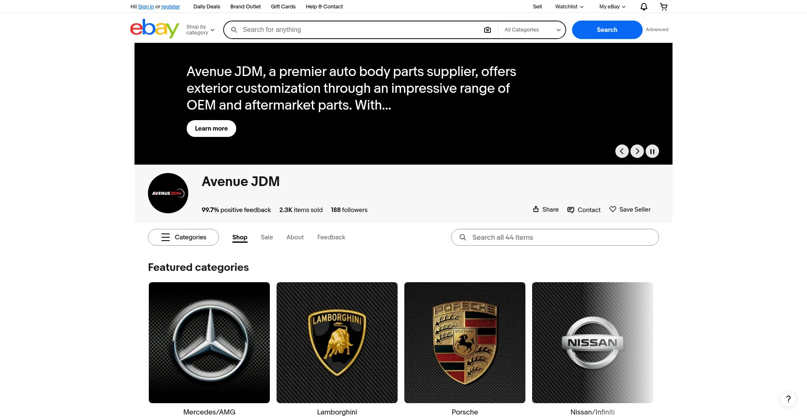The width and height of the screenshot is (807, 417).
Task: Open the help question mark bubble
Action: click(788, 399)
